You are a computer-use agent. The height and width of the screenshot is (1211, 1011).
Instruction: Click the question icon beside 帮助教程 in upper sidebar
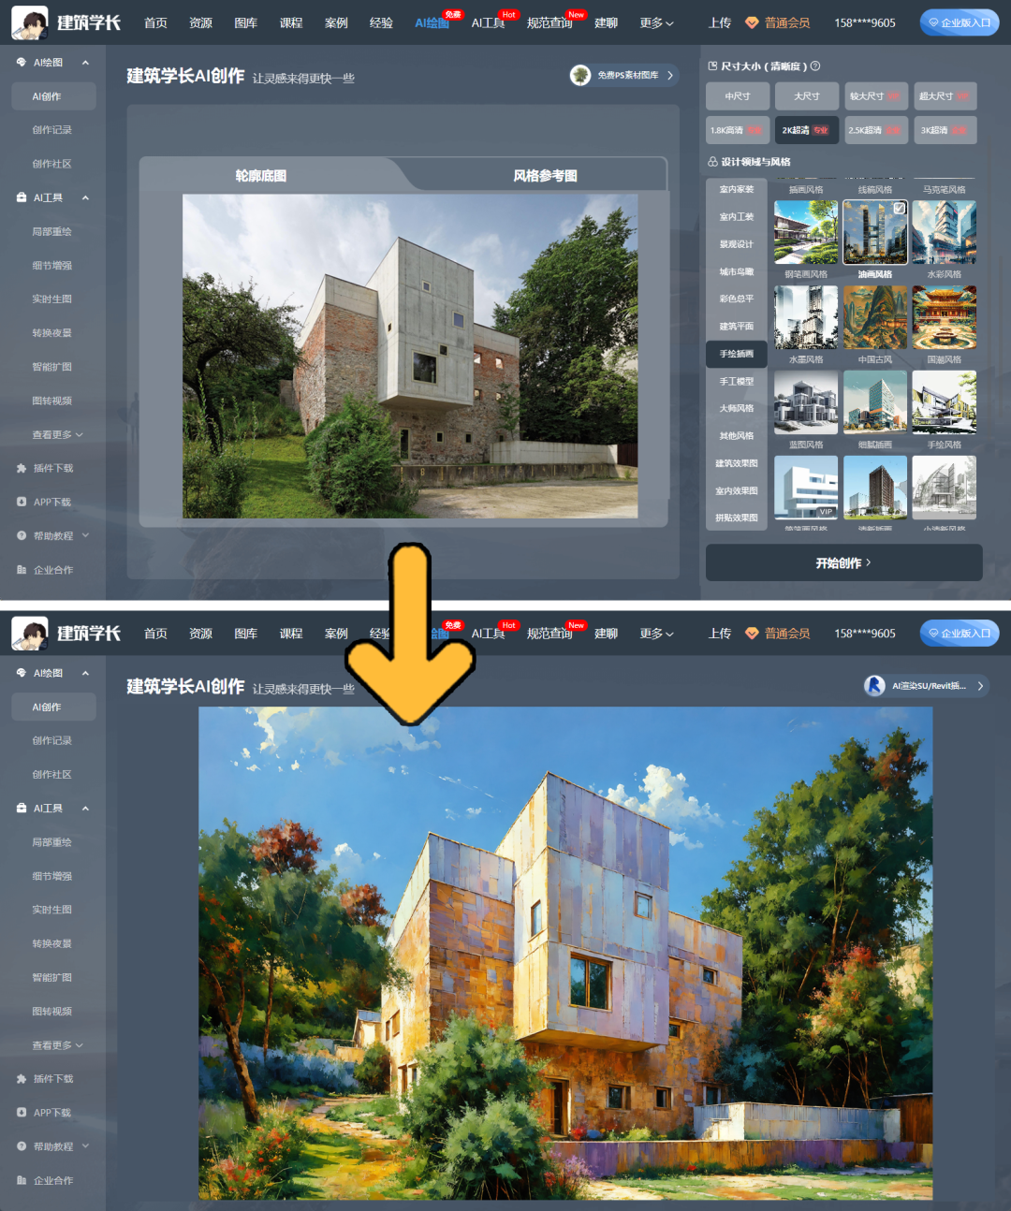tap(22, 535)
